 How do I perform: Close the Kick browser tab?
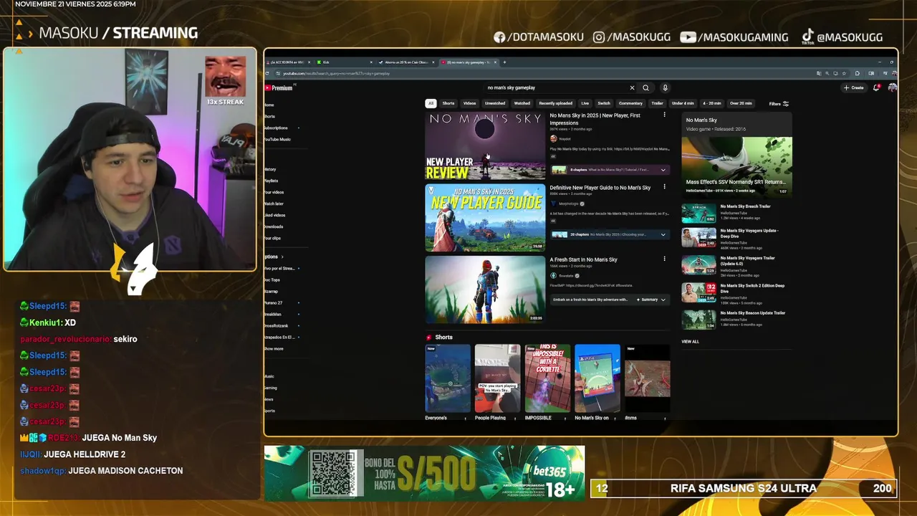point(372,62)
